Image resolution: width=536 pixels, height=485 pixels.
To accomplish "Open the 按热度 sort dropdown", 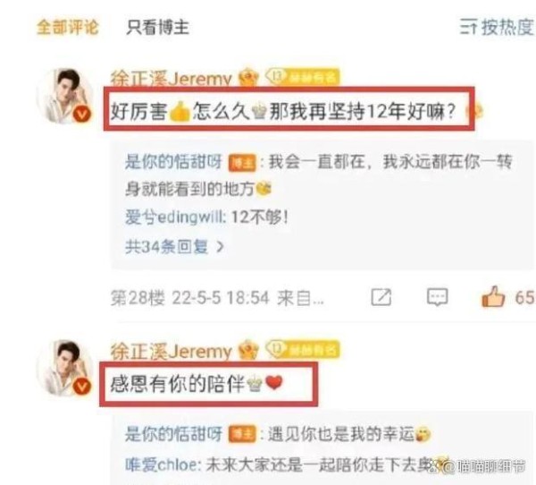I will pos(498,27).
